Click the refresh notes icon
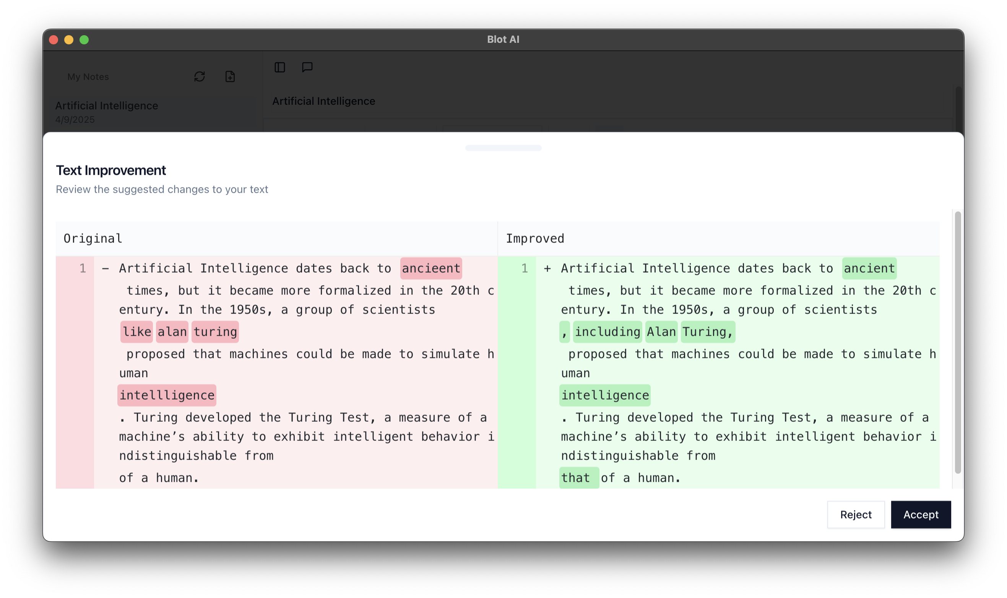 coord(200,76)
